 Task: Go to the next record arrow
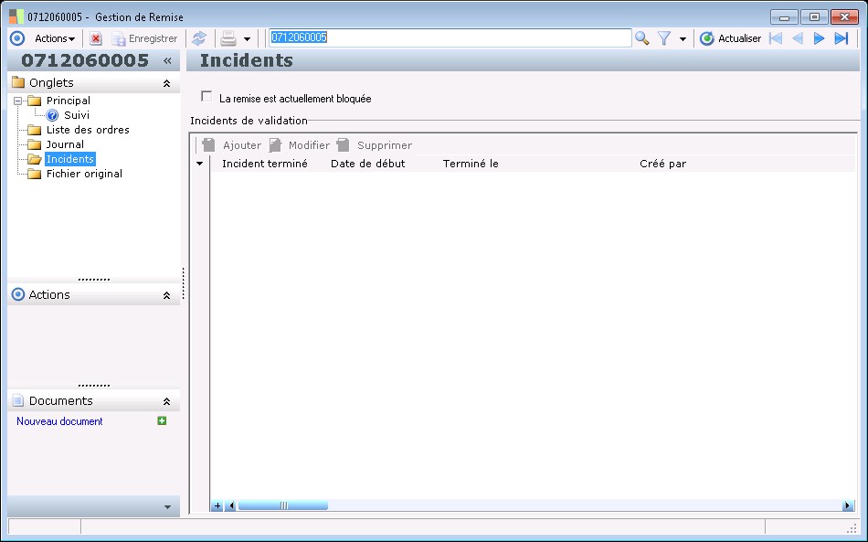[820, 38]
